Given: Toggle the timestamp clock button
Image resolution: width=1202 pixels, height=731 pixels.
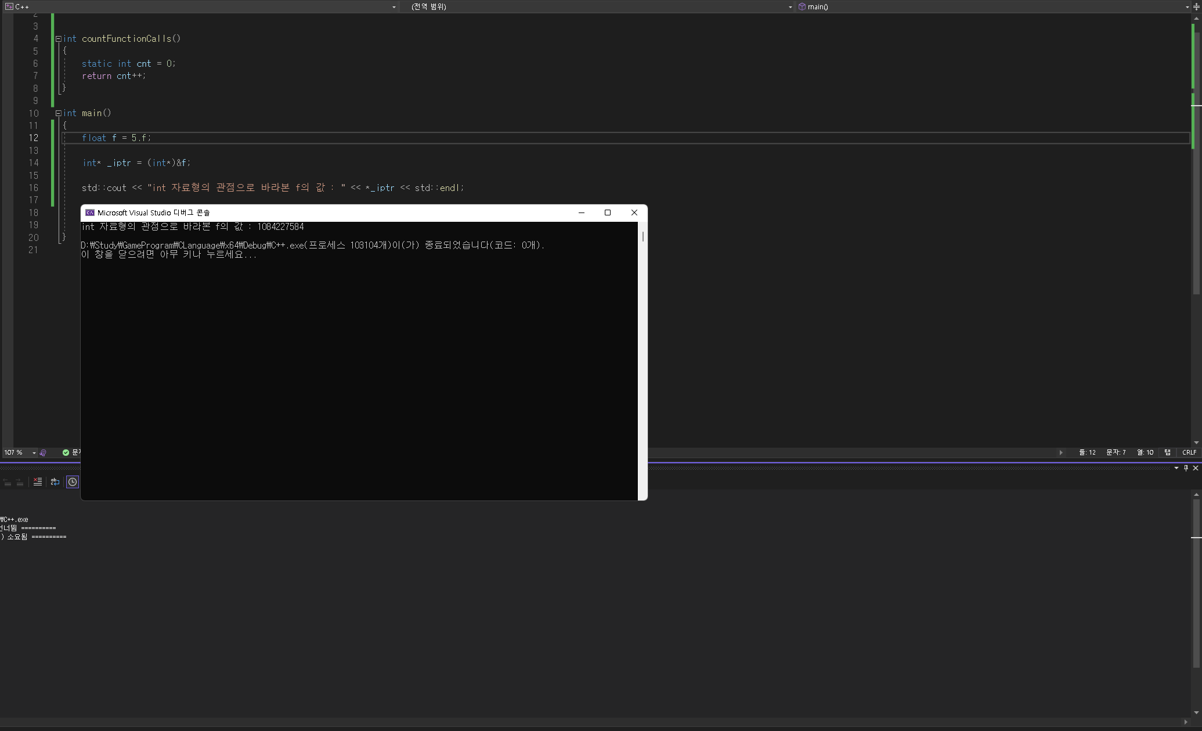Looking at the screenshot, I should pos(73,482).
